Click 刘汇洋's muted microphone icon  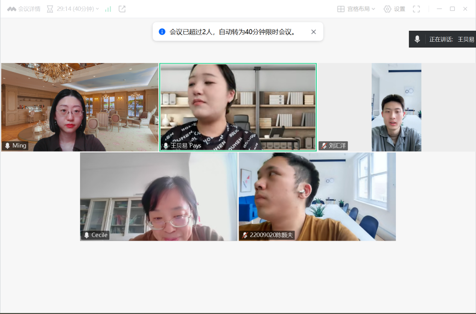click(x=324, y=146)
